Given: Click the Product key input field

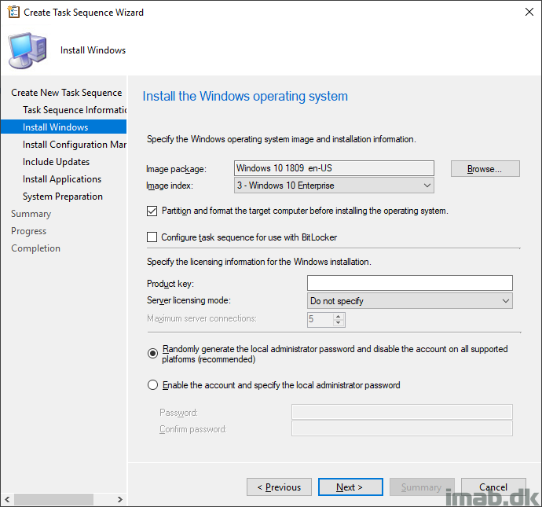Looking at the screenshot, I should (x=409, y=283).
